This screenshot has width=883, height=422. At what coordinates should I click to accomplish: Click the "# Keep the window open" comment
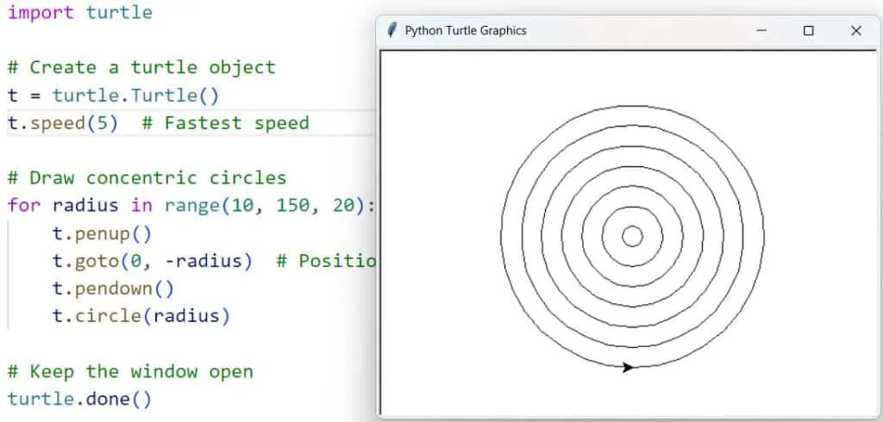click(x=130, y=371)
